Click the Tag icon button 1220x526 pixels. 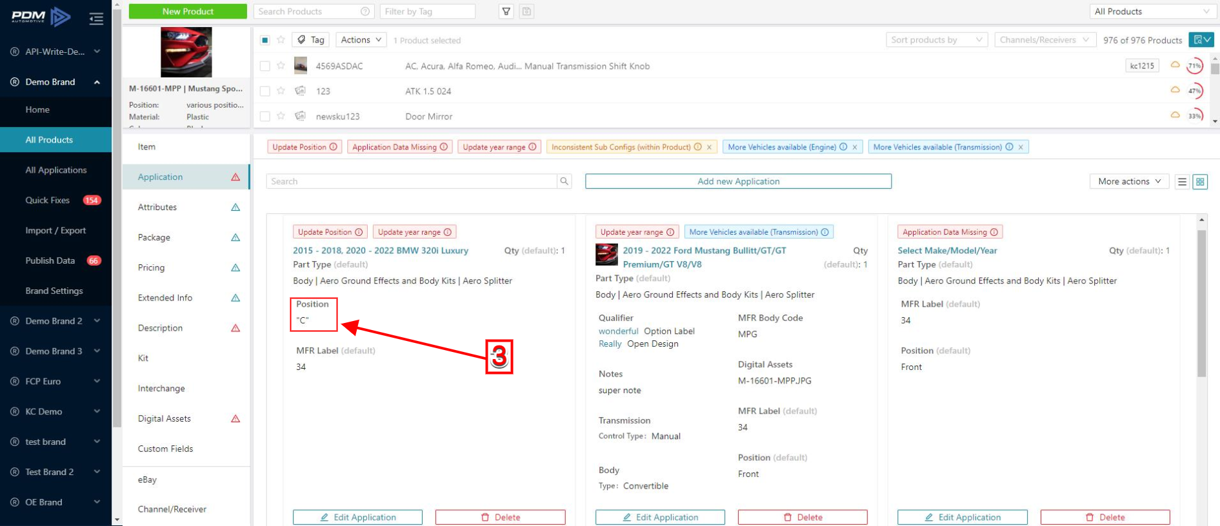(311, 40)
